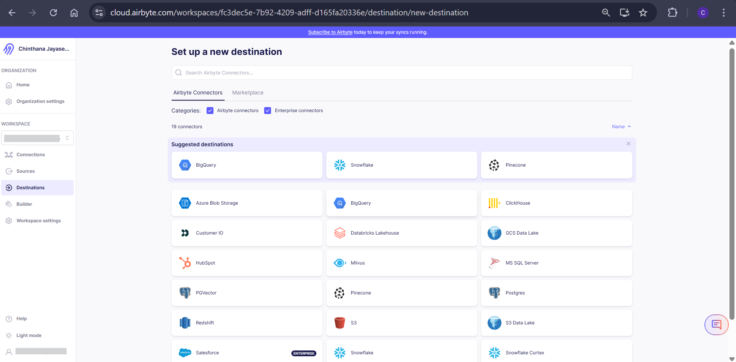This screenshot has width=736, height=362.
Task: Choose Postgres destination card
Action: pyautogui.click(x=556, y=293)
